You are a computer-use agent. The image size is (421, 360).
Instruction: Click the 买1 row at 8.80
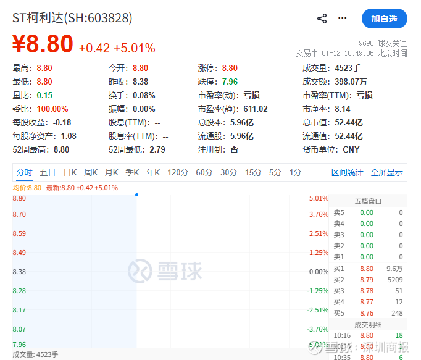click(x=368, y=269)
